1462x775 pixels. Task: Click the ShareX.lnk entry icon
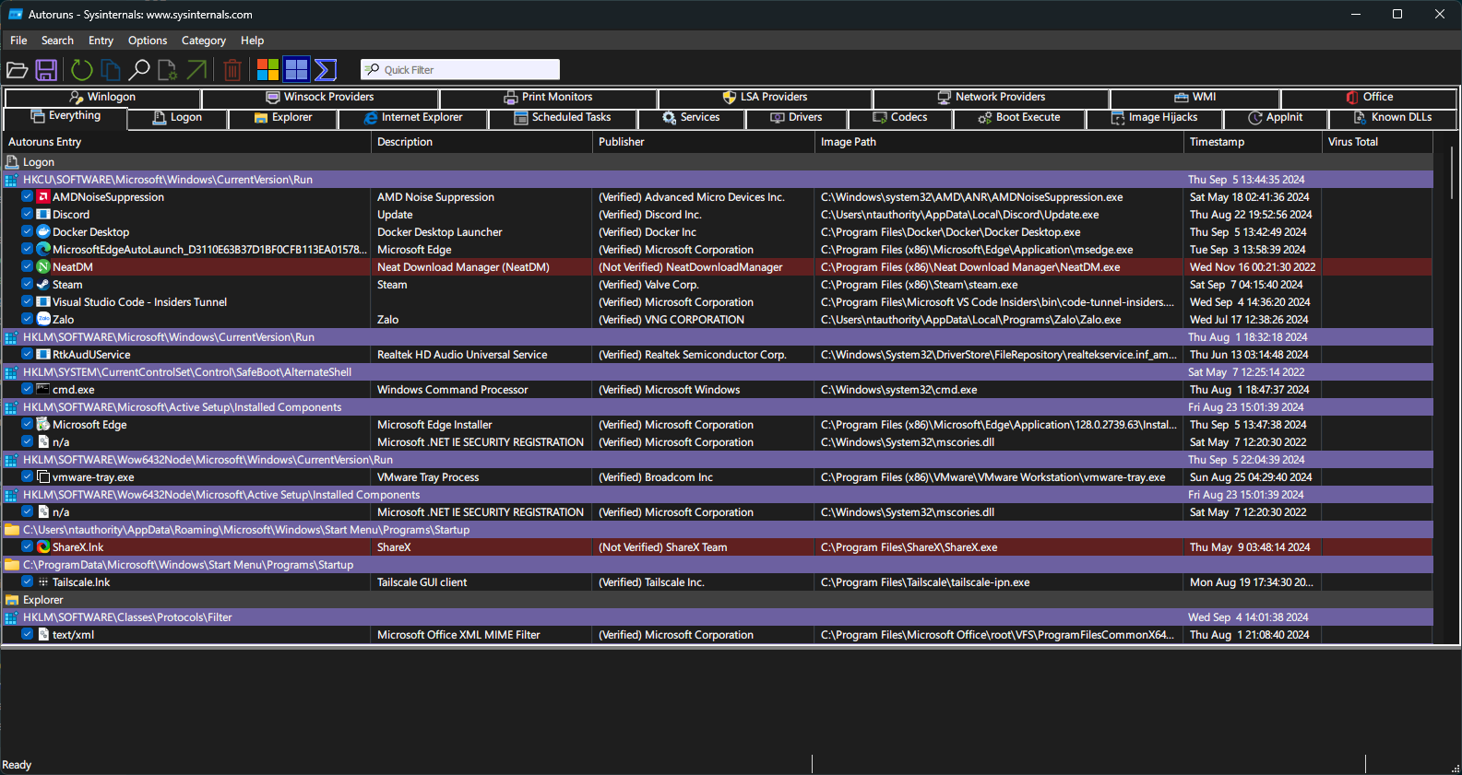tap(43, 547)
